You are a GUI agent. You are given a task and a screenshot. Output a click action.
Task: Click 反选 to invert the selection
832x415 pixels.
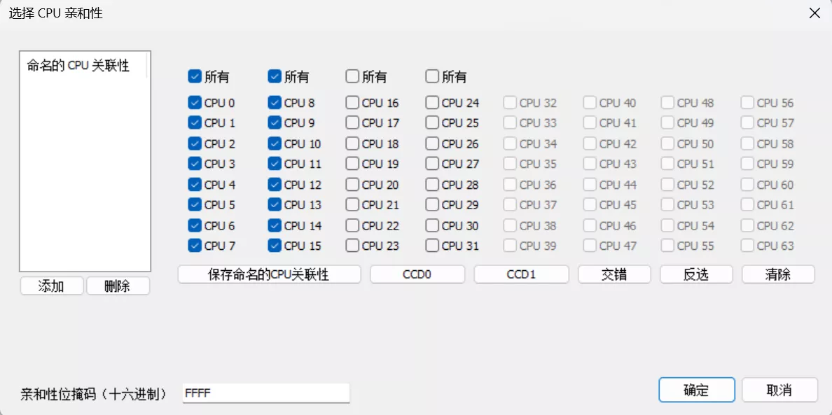click(x=696, y=274)
